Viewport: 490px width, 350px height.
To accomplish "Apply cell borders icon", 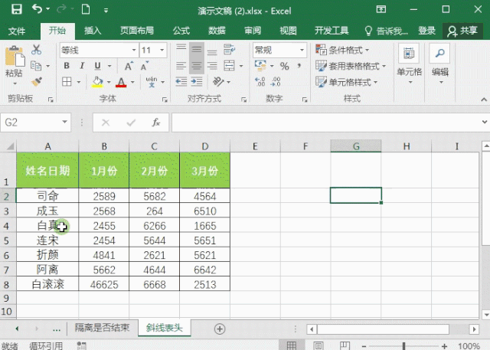I will click(x=67, y=82).
